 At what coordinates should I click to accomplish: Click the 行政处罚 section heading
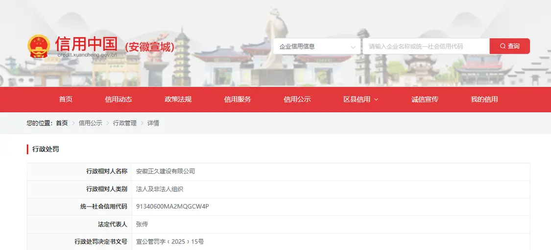point(46,149)
